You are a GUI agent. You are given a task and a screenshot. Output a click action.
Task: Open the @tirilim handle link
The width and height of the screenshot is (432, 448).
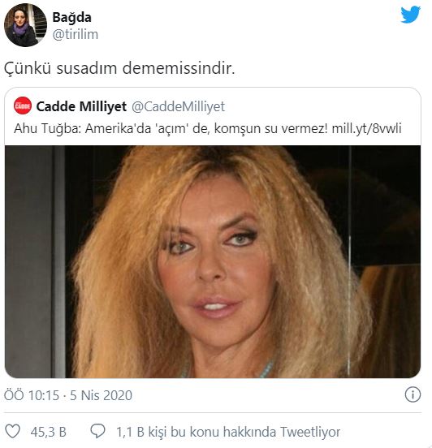[x=76, y=34]
